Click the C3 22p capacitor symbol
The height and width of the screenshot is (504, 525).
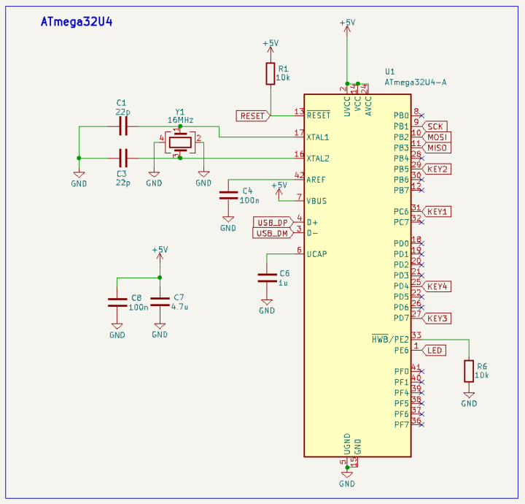[x=122, y=157]
